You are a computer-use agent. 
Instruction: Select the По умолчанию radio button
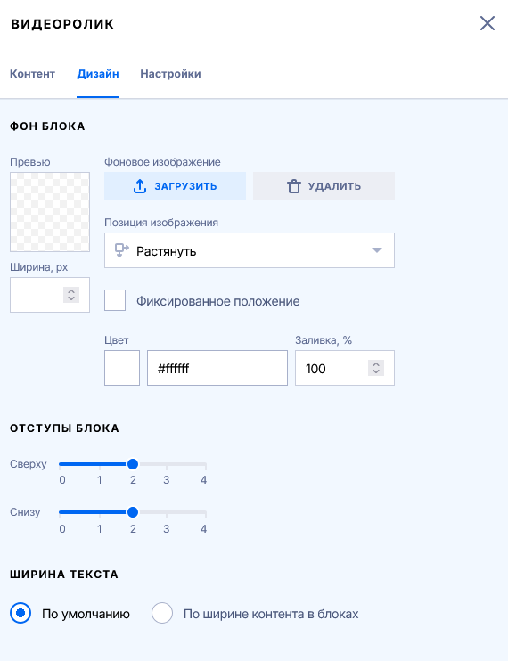point(20,613)
